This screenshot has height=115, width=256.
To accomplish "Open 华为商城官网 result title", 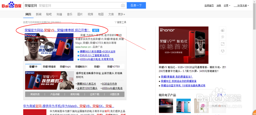I will tap(69, 106).
